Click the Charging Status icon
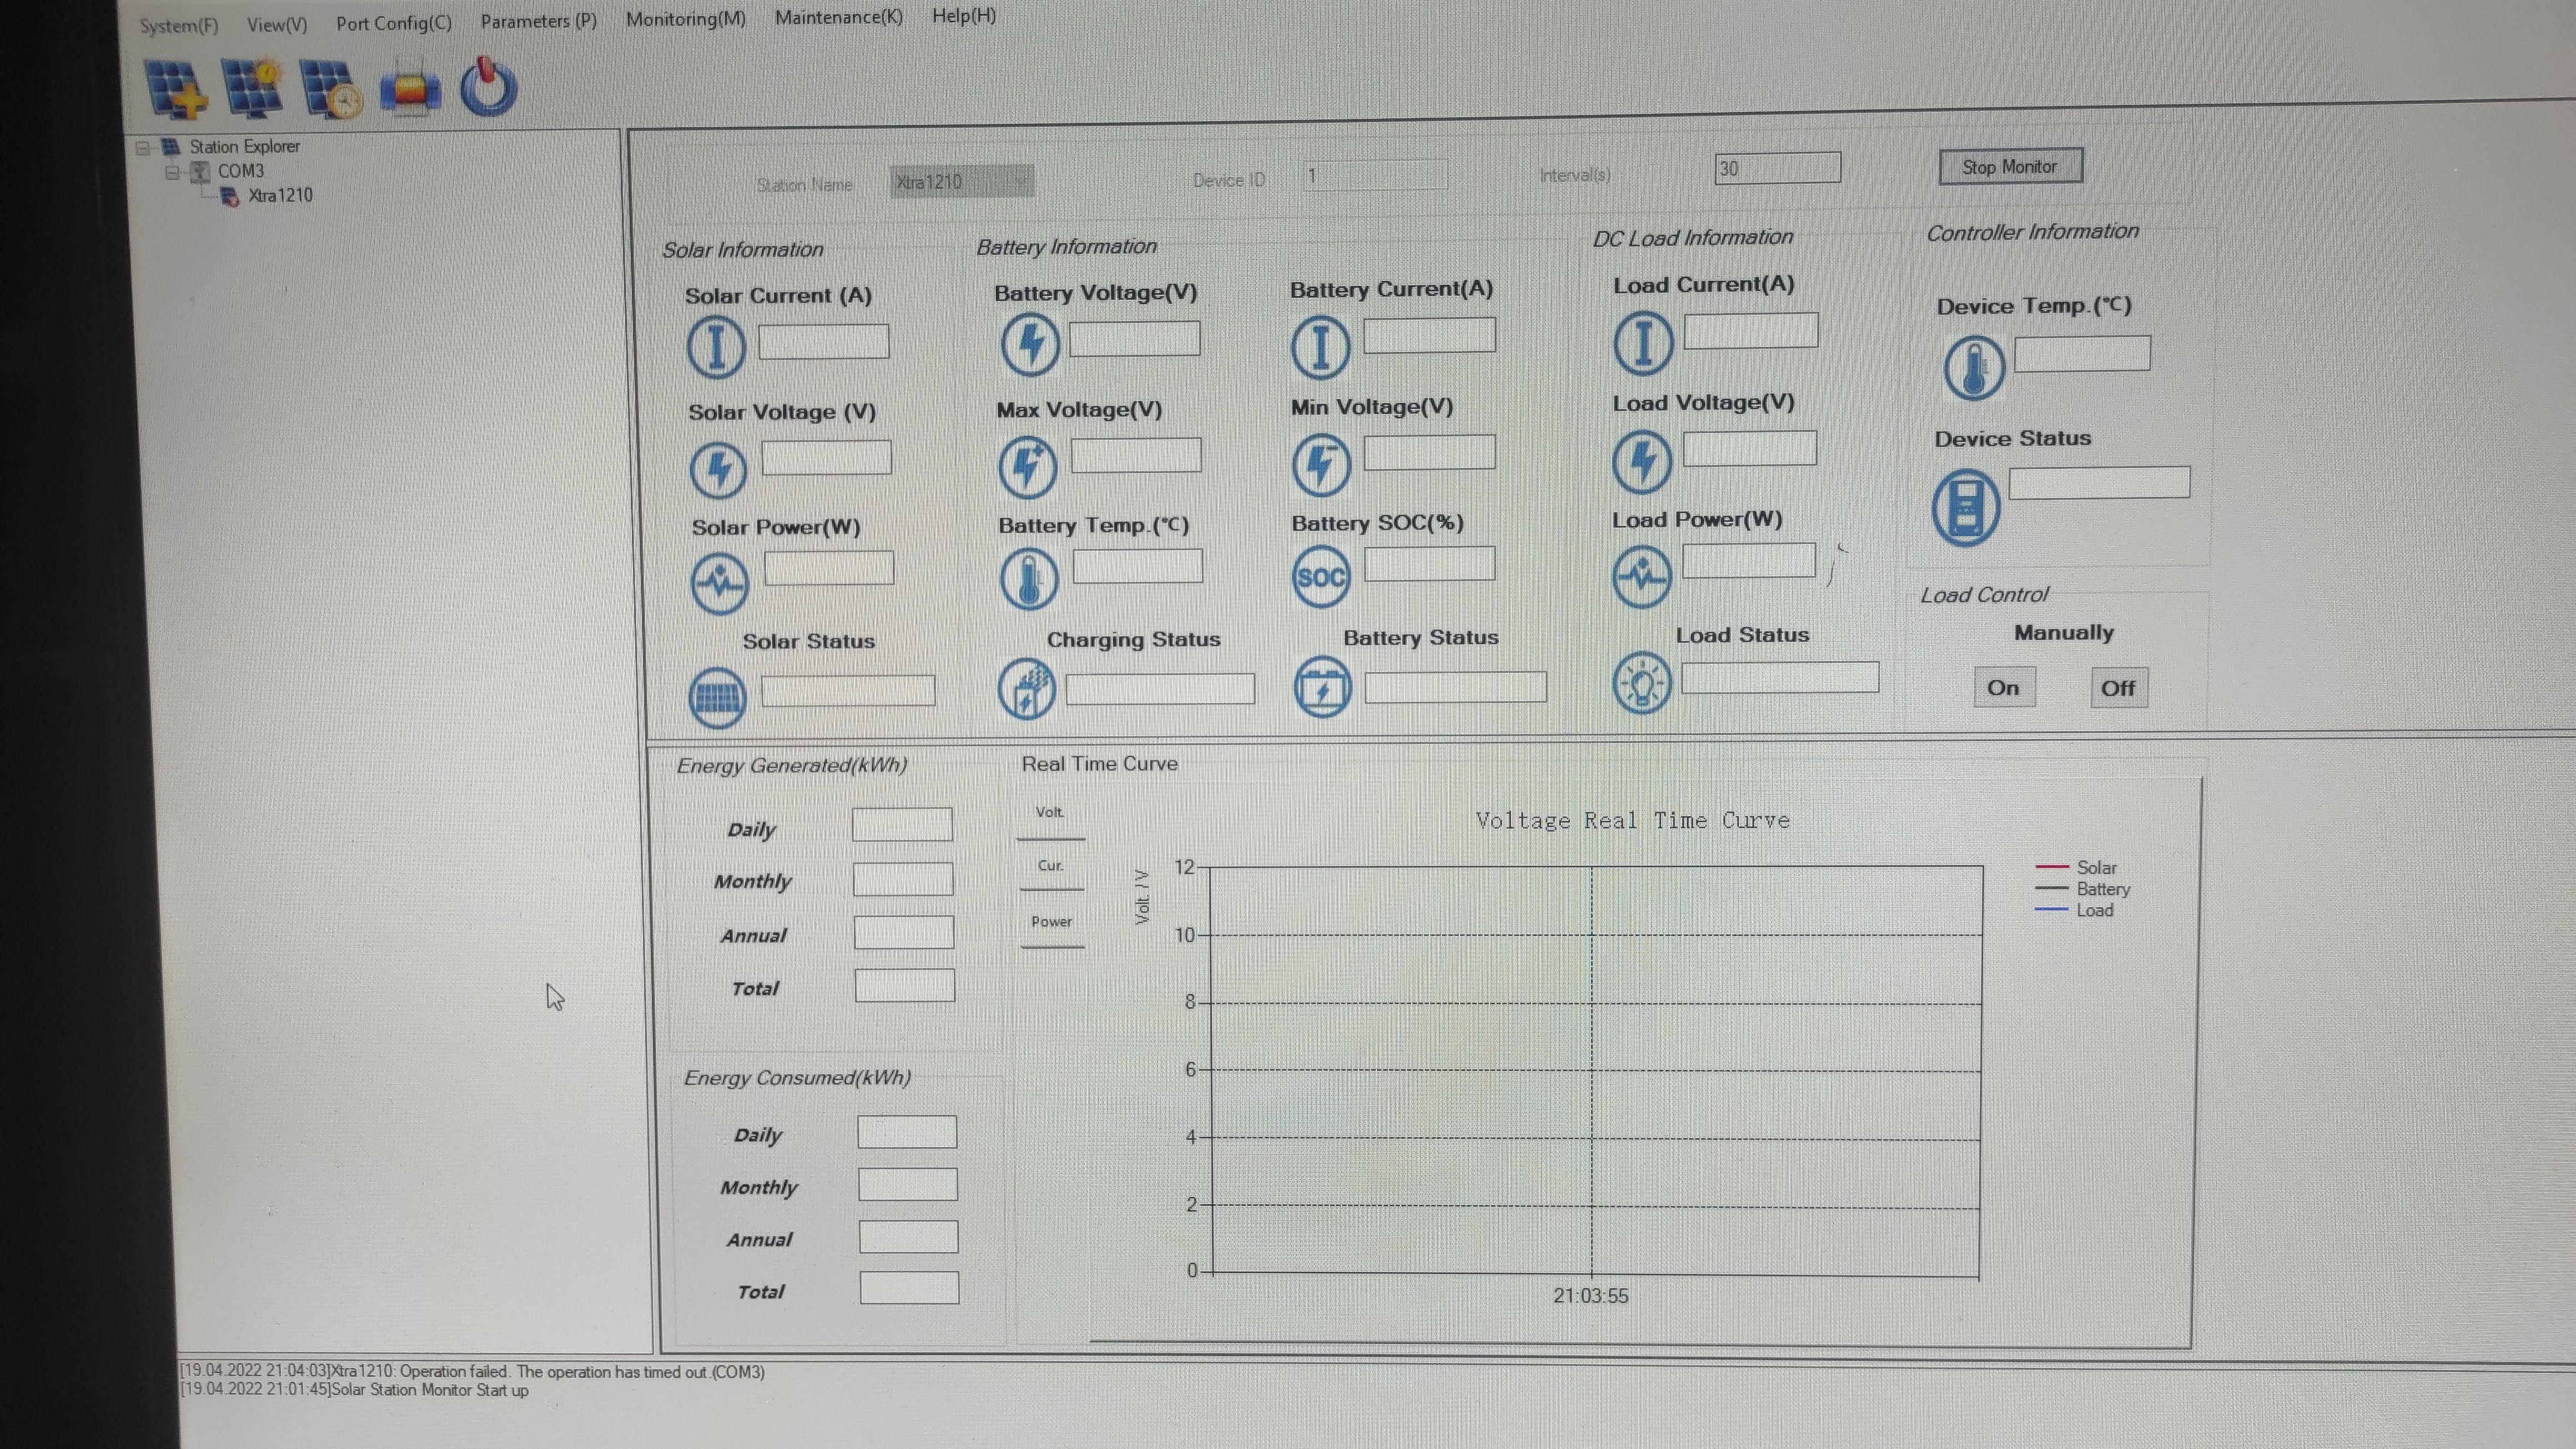 (x=1026, y=689)
